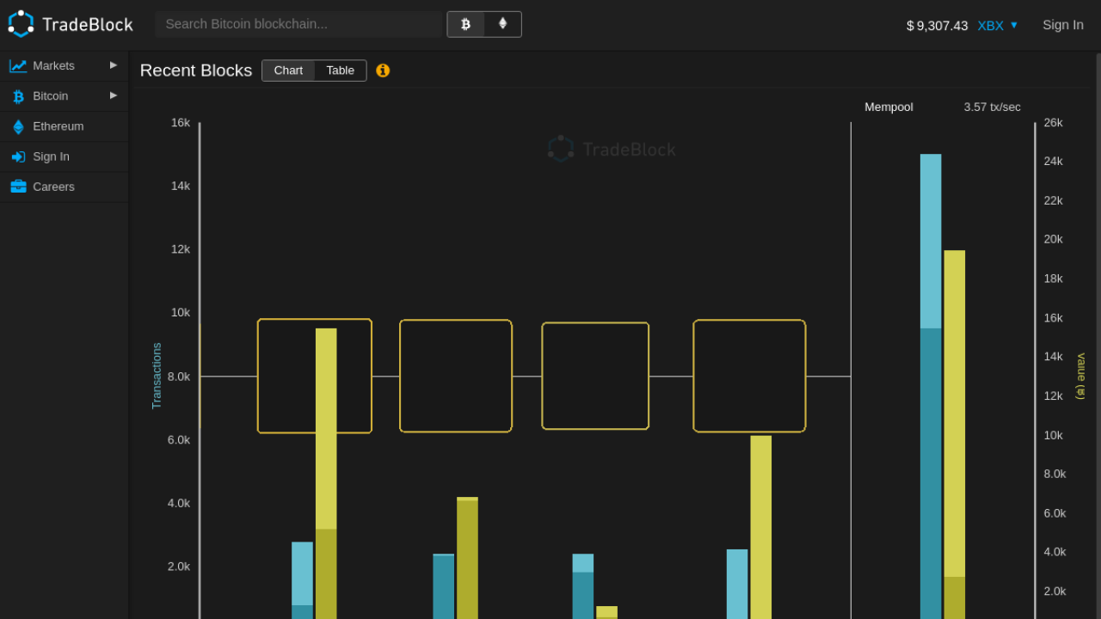Click the TradeBlock wordmark in header
The width and height of the screenshot is (1101, 619).
pyautogui.click(x=88, y=24)
